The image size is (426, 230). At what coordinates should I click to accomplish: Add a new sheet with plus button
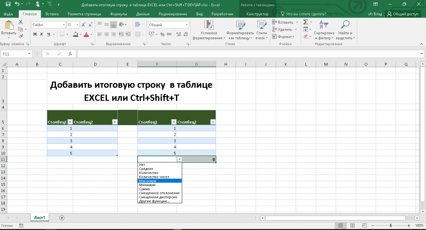(x=62, y=218)
